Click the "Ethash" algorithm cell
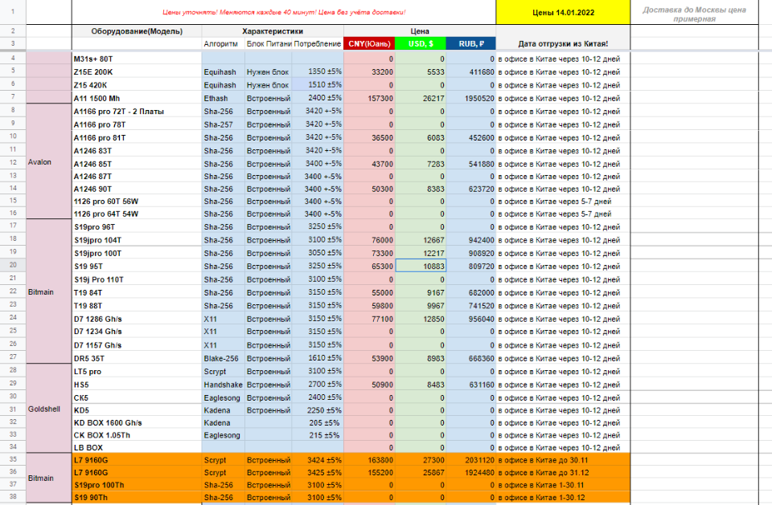The height and width of the screenshot is (505, 772). click(223, 97)
